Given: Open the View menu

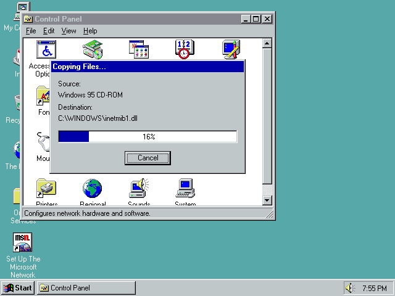Looking at the screenshot, I should 69,31.
